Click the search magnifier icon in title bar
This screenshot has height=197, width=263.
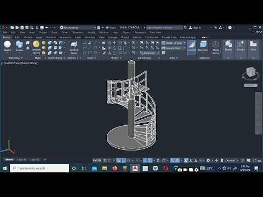pos(185,27)
